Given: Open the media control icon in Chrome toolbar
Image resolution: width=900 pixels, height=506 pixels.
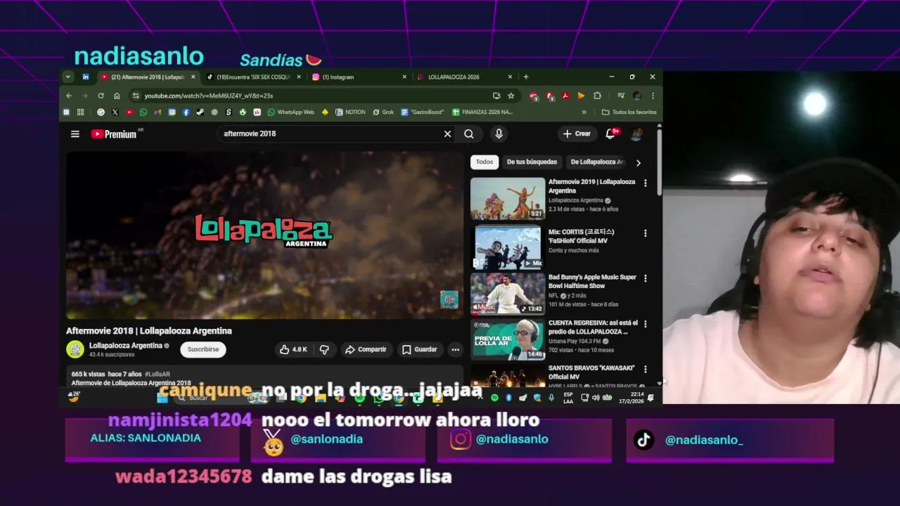Looking at the screenshot, I should tap(621, 96).
